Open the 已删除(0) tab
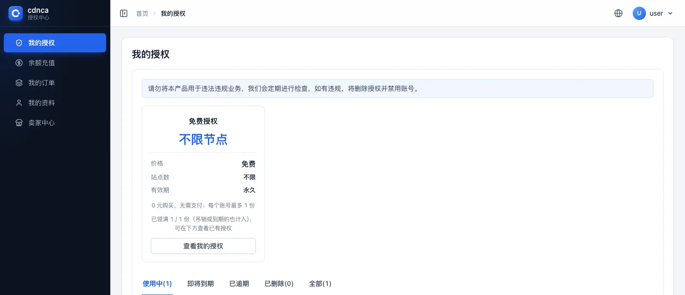This screenshot has width=685, height=295. pyautogui.click(x=279, y=284)
